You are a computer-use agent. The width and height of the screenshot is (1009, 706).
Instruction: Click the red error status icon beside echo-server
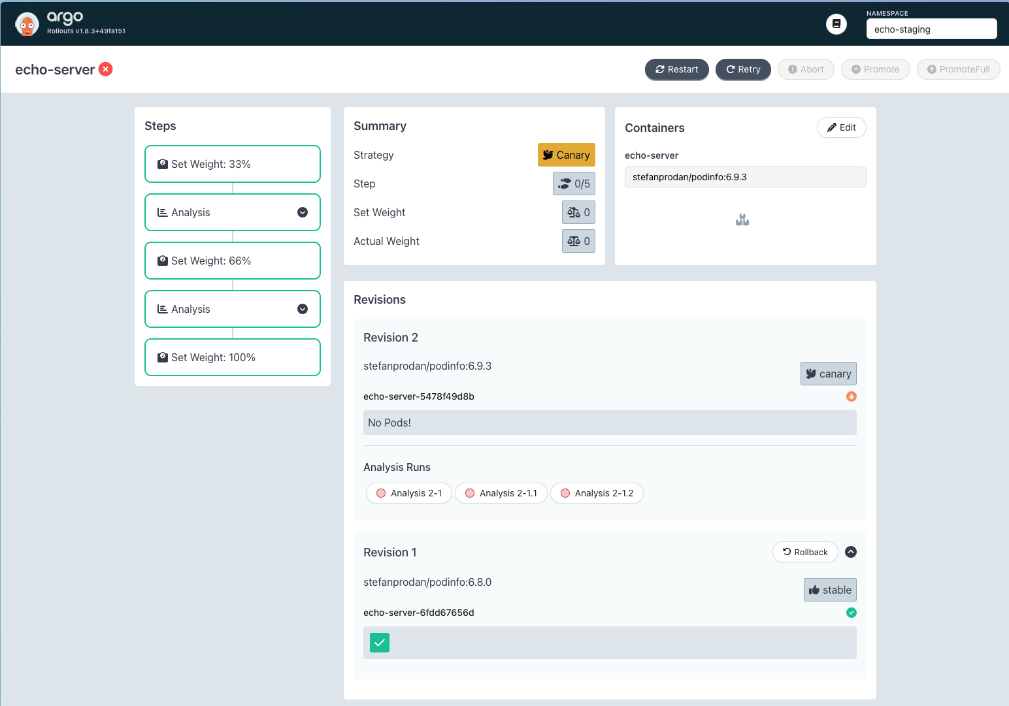click(106, 69)
